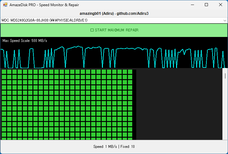This screenshot has width=228, height=154.
Task: Click the chevron arrow of the drive combo box
Action: coord(225,20)
